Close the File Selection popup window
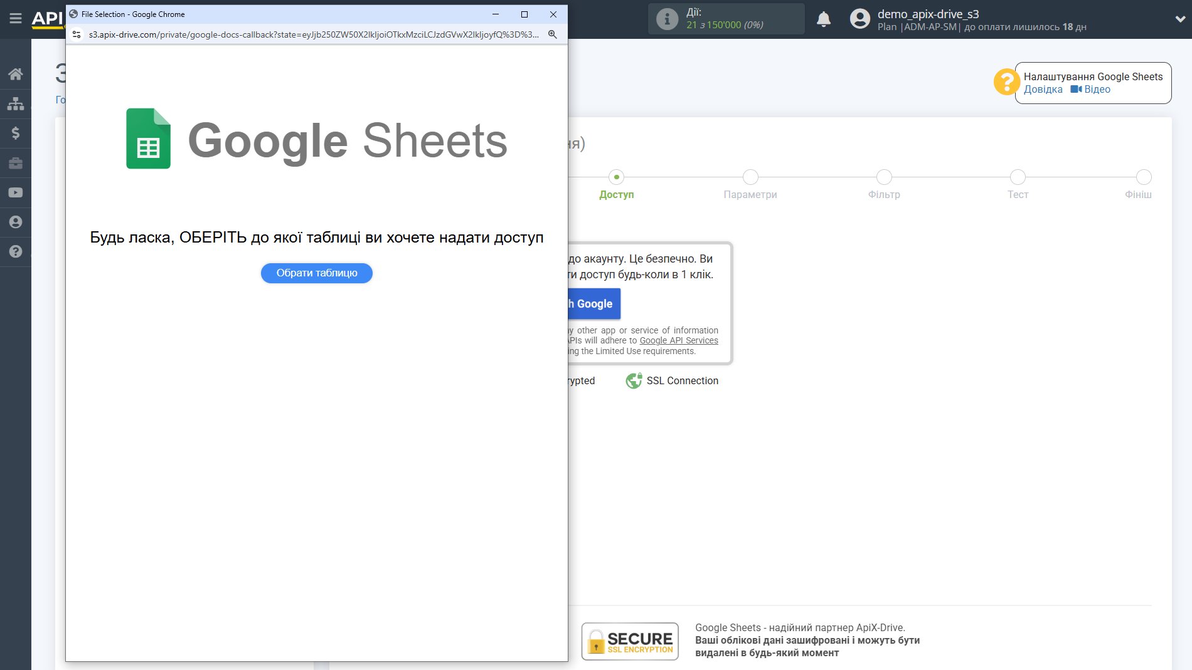This screenshot has height=670, width=1192. coord(553,14)
